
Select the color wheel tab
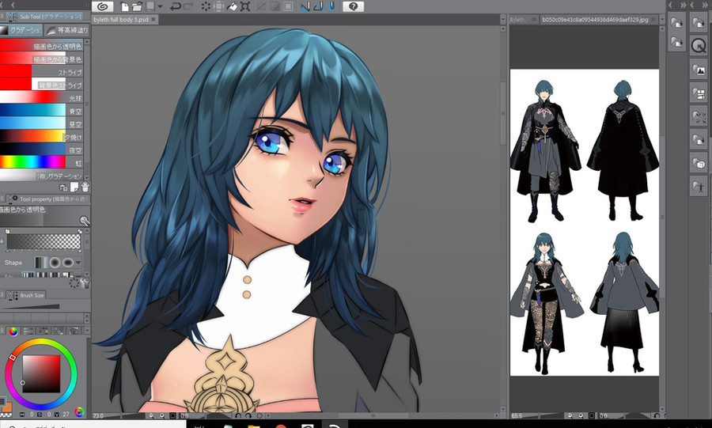click(13, 331)
